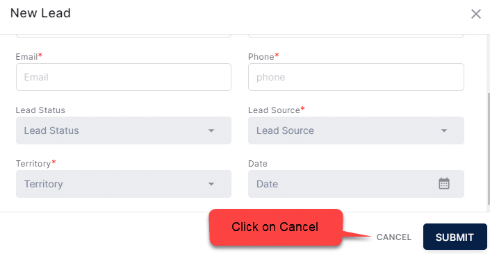The width and height of the screenshot is (490, 254).
Task: Focus the Email input field
Action: tap(124, 77)
